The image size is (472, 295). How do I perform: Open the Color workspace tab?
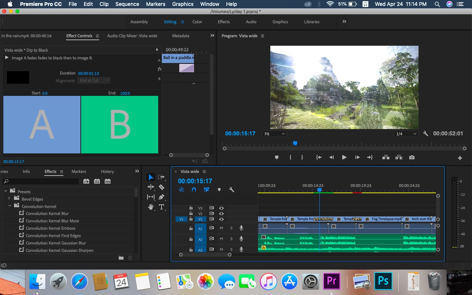click(x=197, y=22)
